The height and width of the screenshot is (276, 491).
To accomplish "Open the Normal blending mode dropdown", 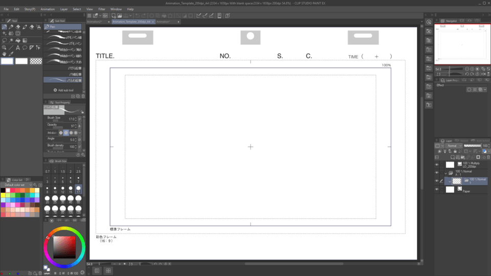I will click(454, 146).
